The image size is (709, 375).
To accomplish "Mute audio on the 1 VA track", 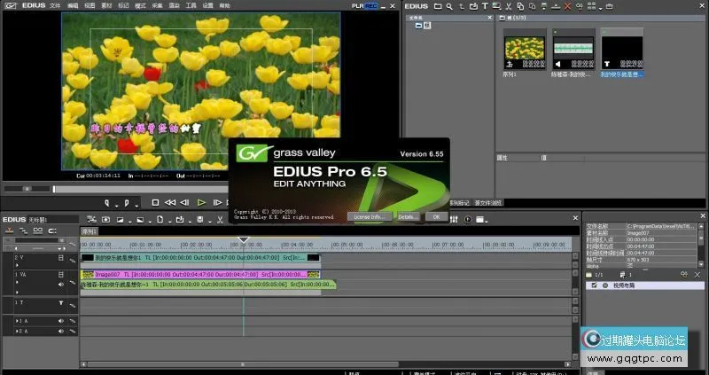I will click(61, 285).
